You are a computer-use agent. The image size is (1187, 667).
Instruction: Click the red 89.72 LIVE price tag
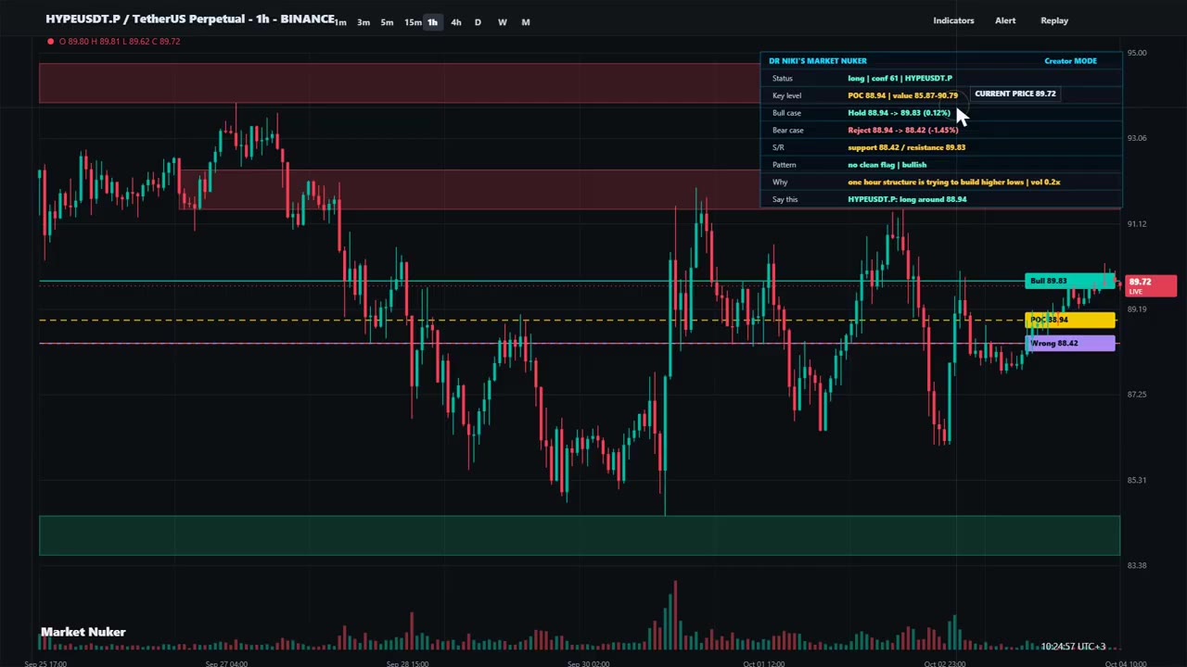coord(1153,285)
